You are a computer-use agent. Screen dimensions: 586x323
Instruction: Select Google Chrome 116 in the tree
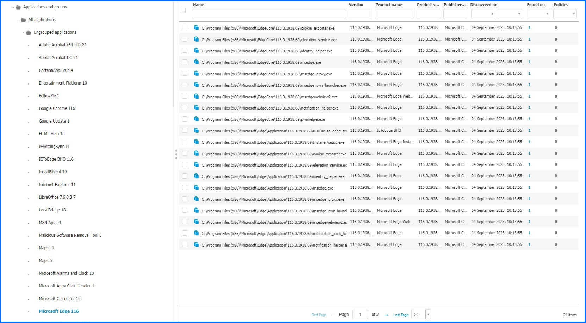(57, 108)
